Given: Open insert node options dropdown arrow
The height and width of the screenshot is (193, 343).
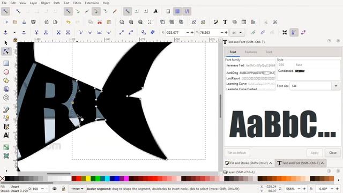Looking at the screenshot, I should click(x=14, y=33).
